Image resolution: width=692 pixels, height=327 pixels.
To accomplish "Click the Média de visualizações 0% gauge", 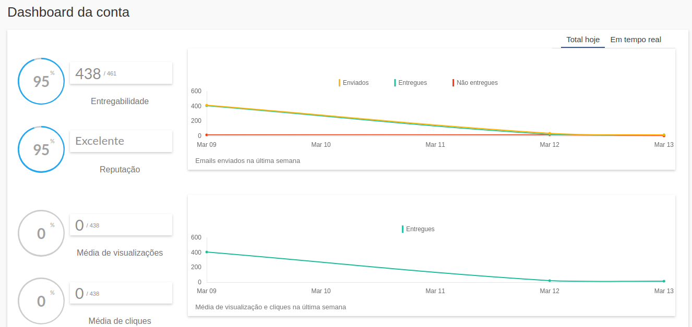I will [41, 233].
